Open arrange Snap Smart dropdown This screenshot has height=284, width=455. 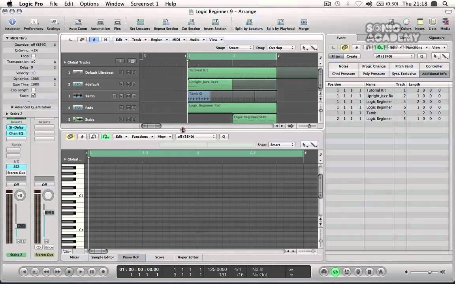tap(240, 48)
